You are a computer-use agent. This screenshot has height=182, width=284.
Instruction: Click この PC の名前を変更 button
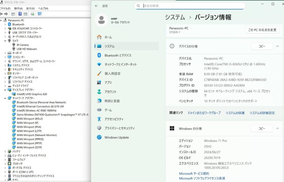click(x=262, y=30)
